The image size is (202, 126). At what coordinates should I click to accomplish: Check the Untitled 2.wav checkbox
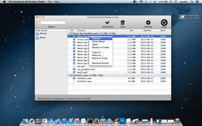click(74, 81)
